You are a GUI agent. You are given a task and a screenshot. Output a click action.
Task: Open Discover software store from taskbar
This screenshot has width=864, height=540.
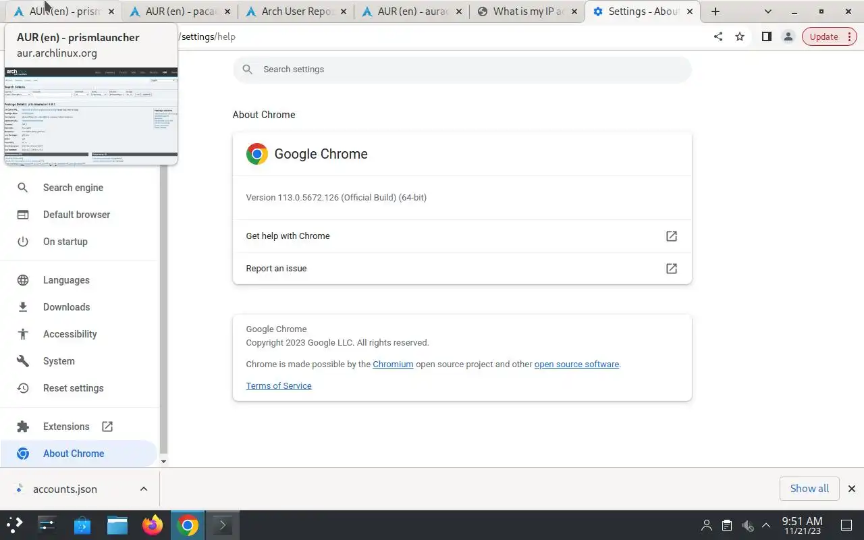[x=82, y=525]
